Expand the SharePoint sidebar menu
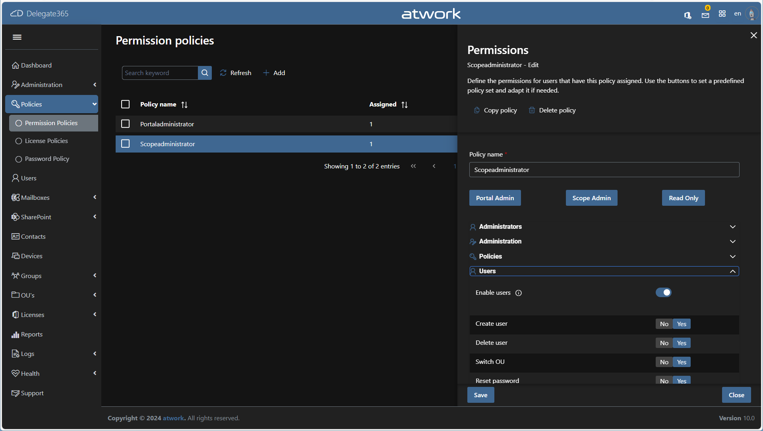This screenshot has height=431, width=763. coord(52,217)
